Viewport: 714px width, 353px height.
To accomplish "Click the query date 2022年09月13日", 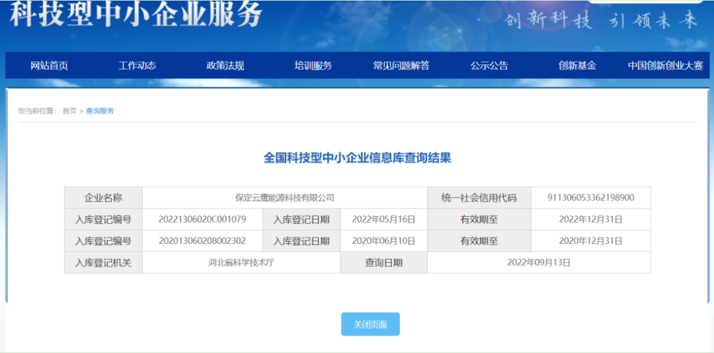I will click(x=538, y=262).
